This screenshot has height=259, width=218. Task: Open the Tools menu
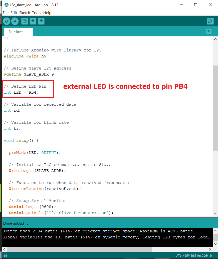37,13
